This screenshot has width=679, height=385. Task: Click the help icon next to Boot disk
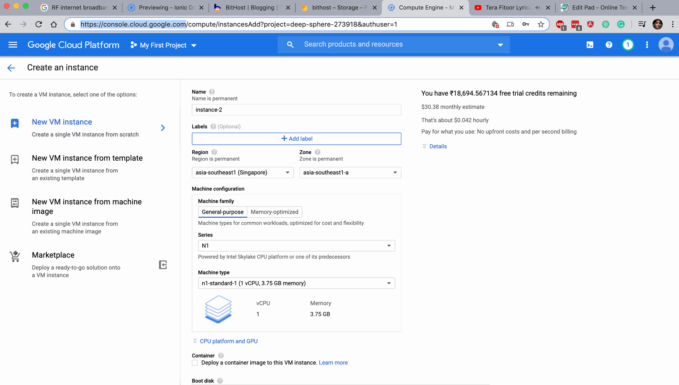click(220, 381)
